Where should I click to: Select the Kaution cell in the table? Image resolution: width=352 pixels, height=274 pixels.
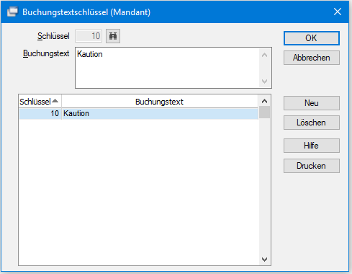[x=160, y=113]
